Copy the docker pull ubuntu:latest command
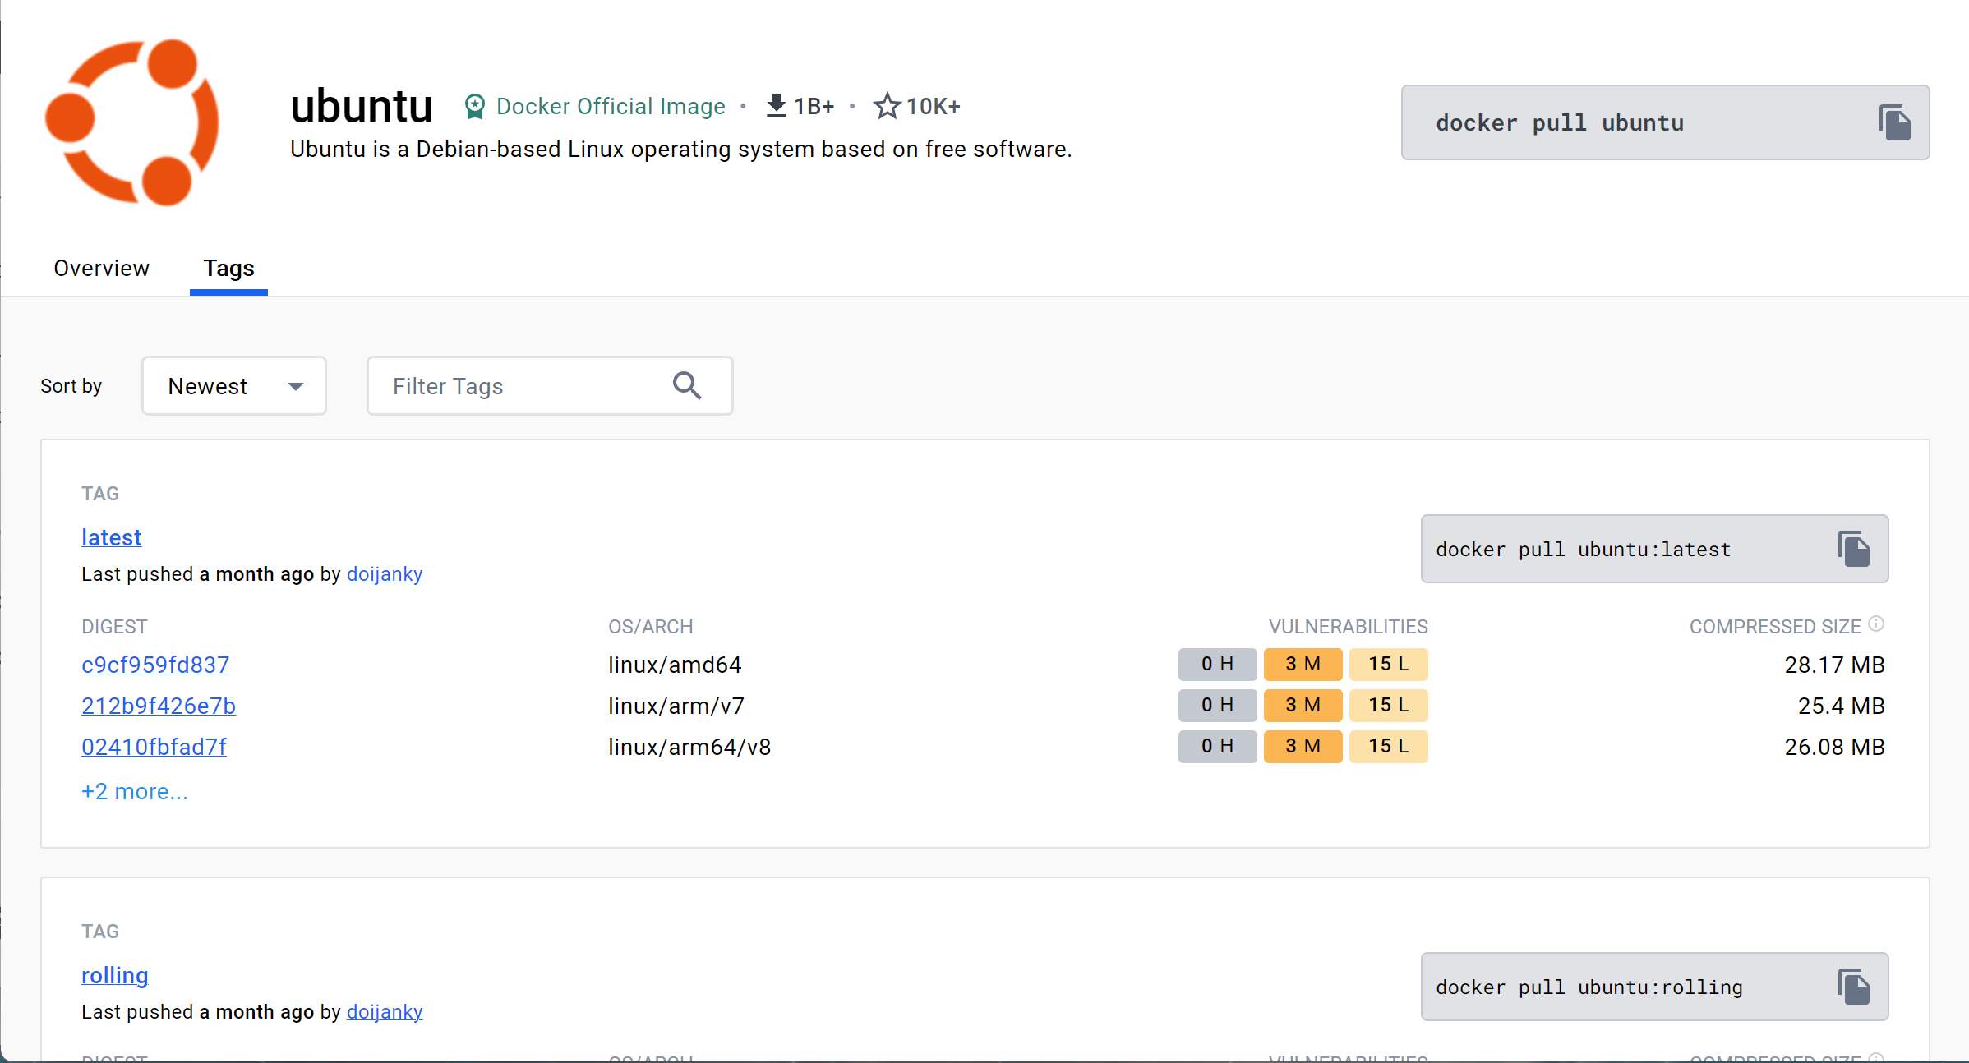 coord(1854,549)
